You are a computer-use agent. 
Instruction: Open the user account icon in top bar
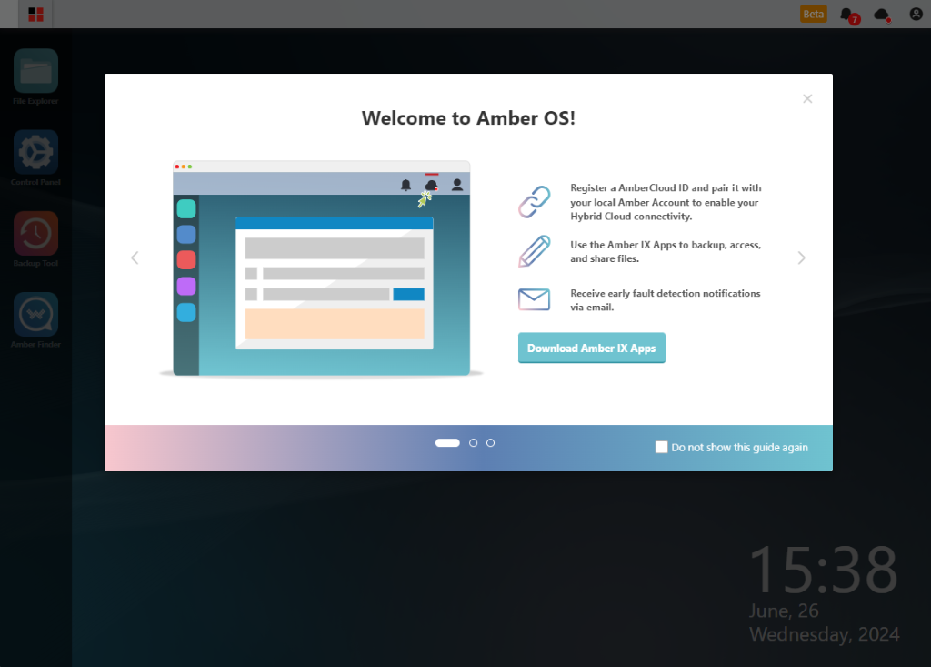pos(916,15)
